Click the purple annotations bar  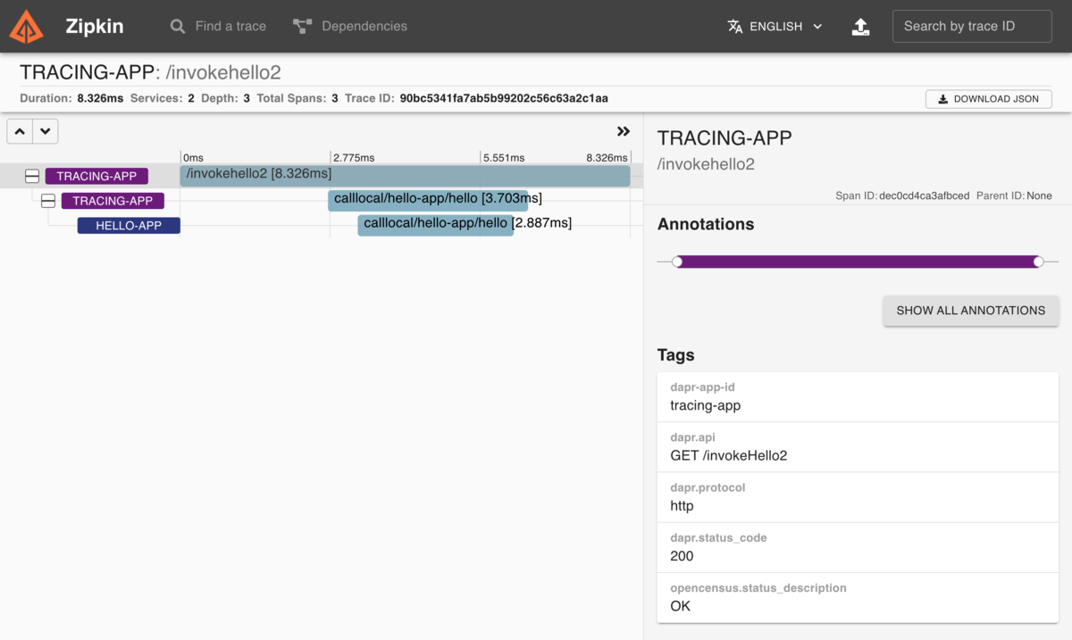pyautogui.click(x=858, y=262)
